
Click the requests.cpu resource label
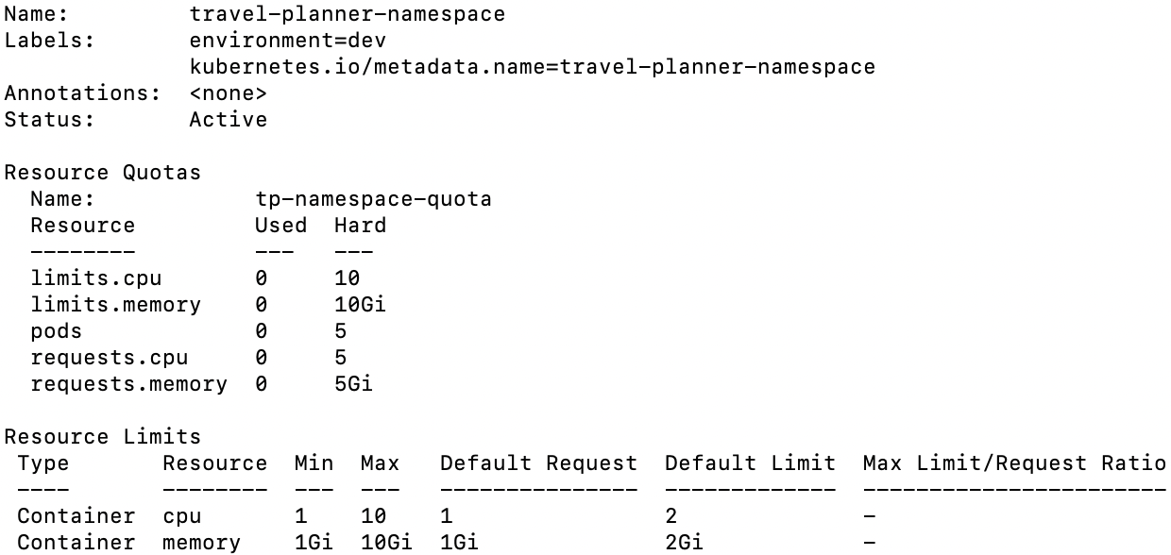(109, 358)
